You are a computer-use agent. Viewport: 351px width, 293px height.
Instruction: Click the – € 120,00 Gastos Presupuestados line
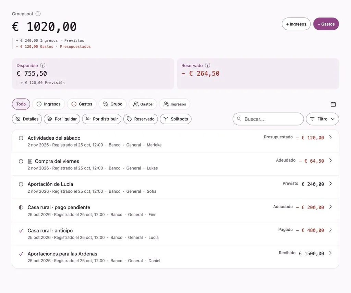53,47
